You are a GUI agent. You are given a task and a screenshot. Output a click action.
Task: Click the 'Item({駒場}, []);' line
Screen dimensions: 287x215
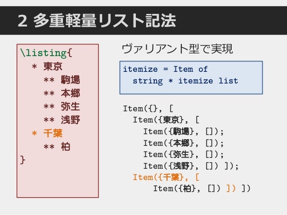[184, 132]
